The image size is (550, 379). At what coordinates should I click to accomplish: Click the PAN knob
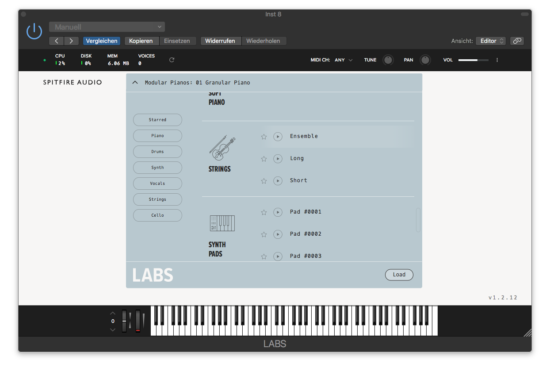425,60
